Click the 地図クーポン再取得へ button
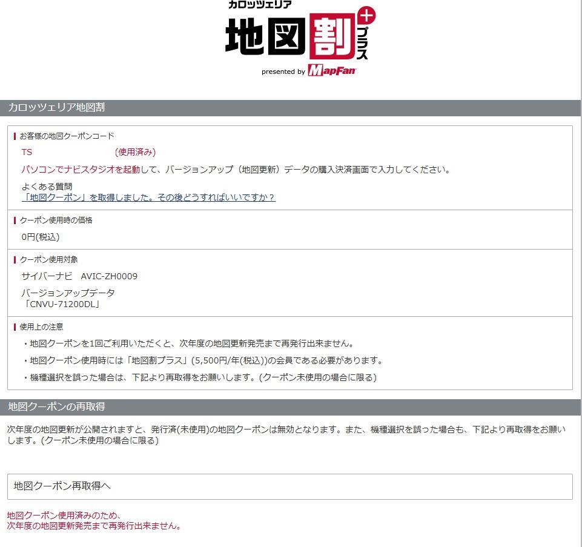 point(290,486)
